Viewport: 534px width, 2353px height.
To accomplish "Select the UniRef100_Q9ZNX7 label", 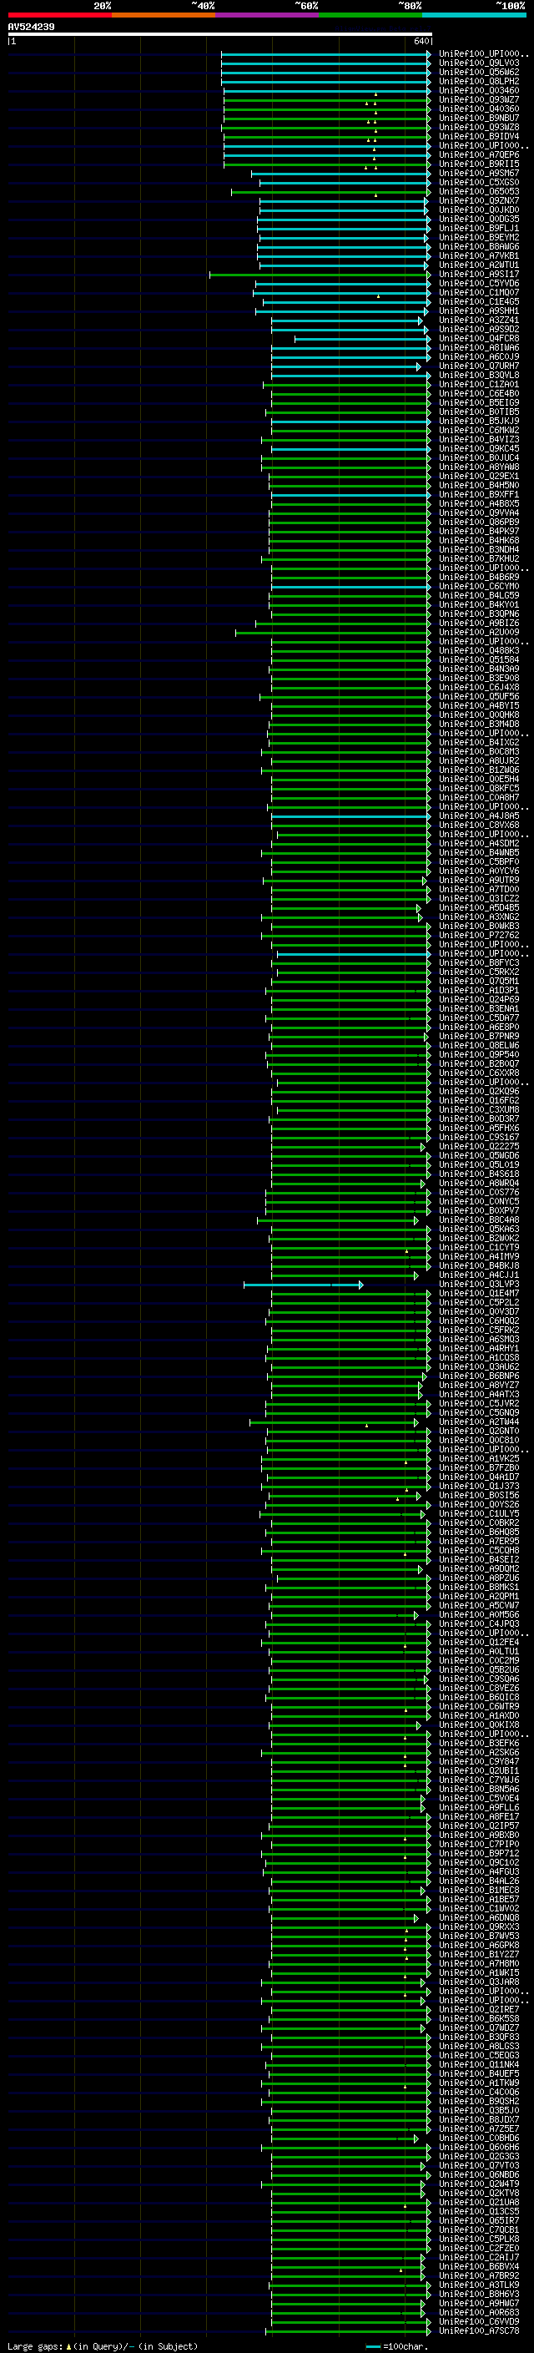I will [x=478, y=201].
